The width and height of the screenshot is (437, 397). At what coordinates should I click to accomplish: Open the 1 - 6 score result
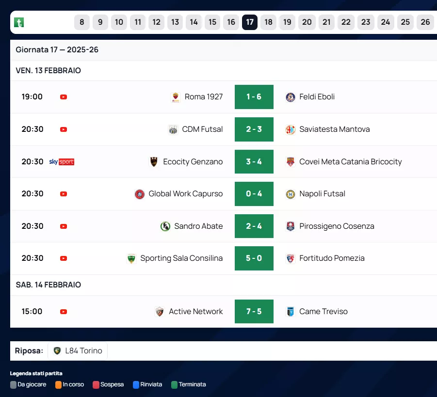[254, 97]
